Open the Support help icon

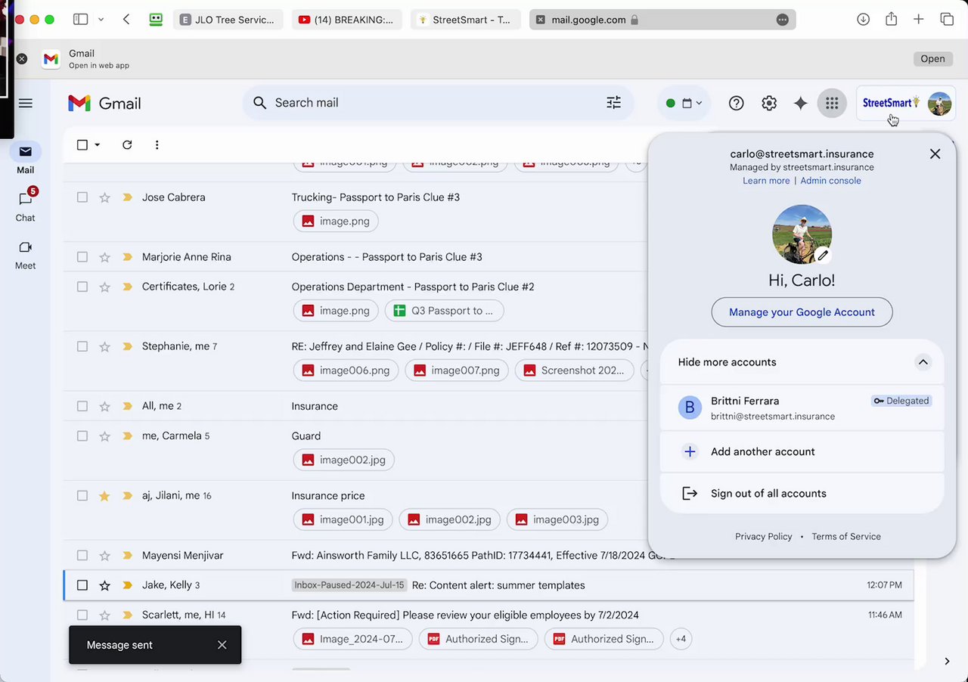(x=736, y=104)
